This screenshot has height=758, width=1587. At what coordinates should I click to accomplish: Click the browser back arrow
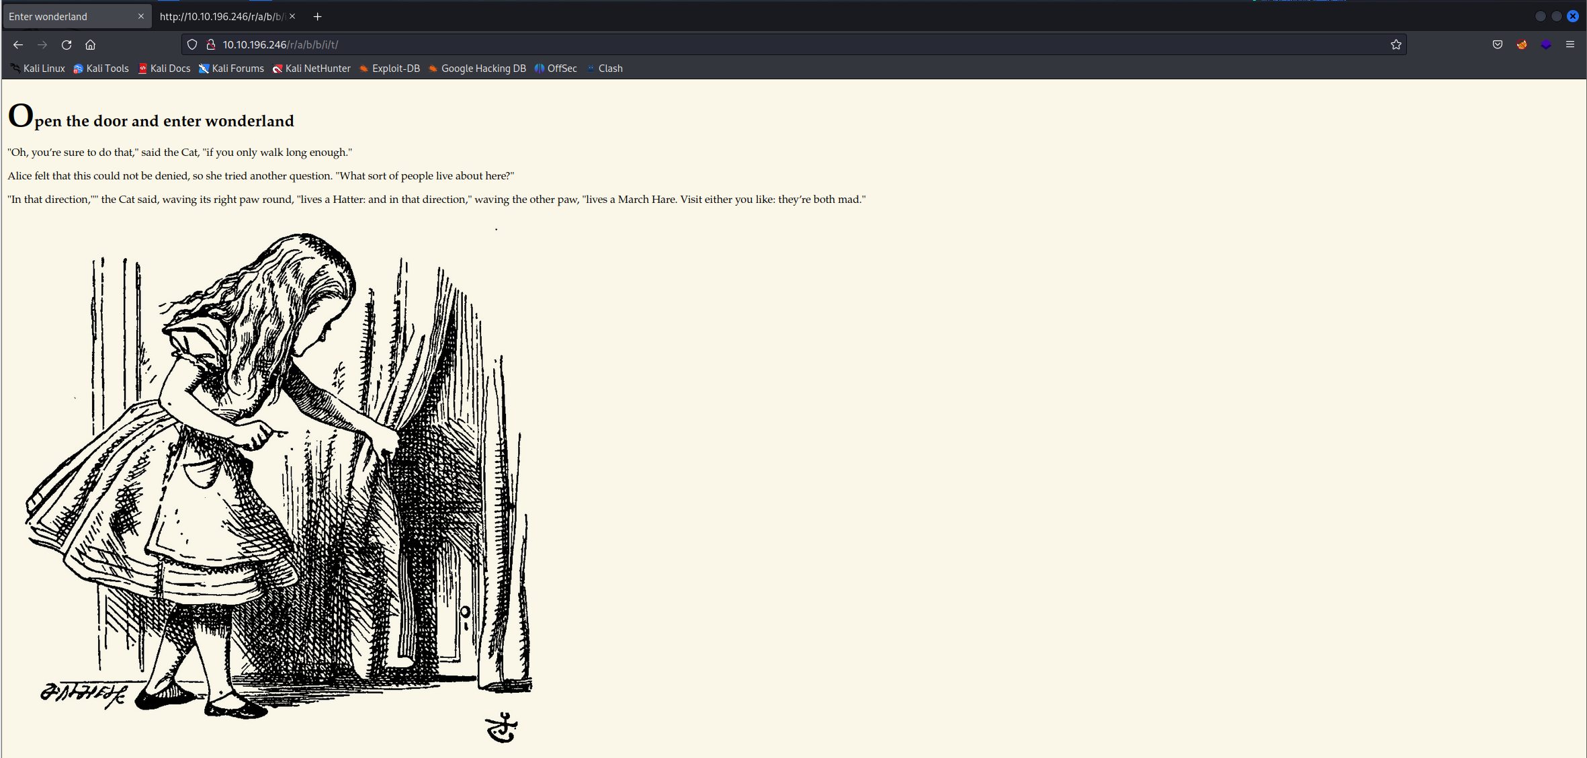[x=18, y=44]
